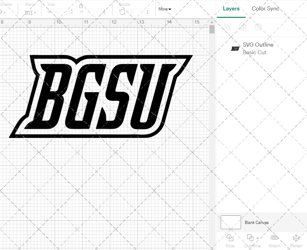This screenshot has width=307, height=250.
Task: Select the Warp tool
Action: 29,12
